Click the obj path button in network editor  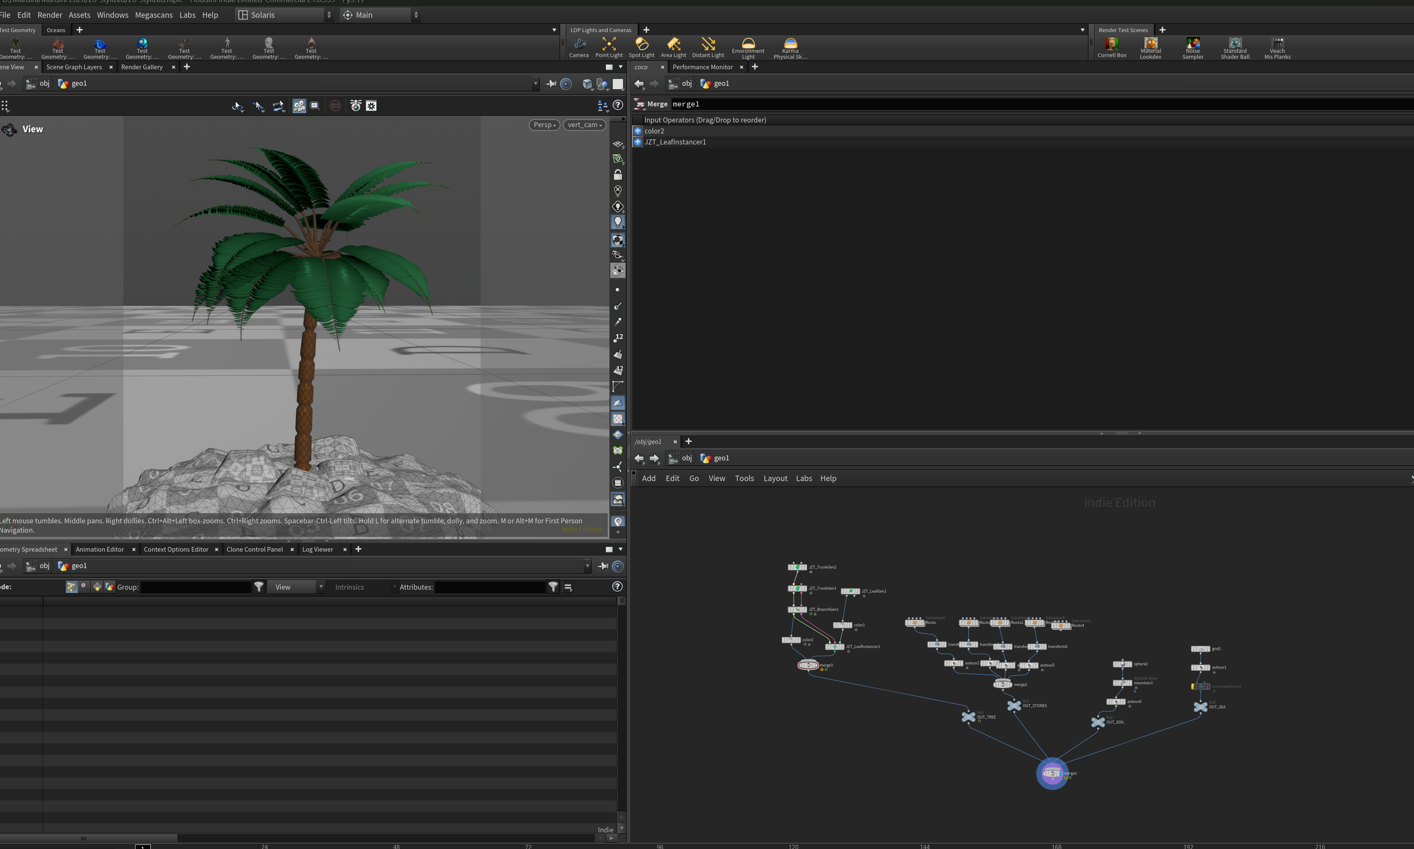click(x=680, y=458)
